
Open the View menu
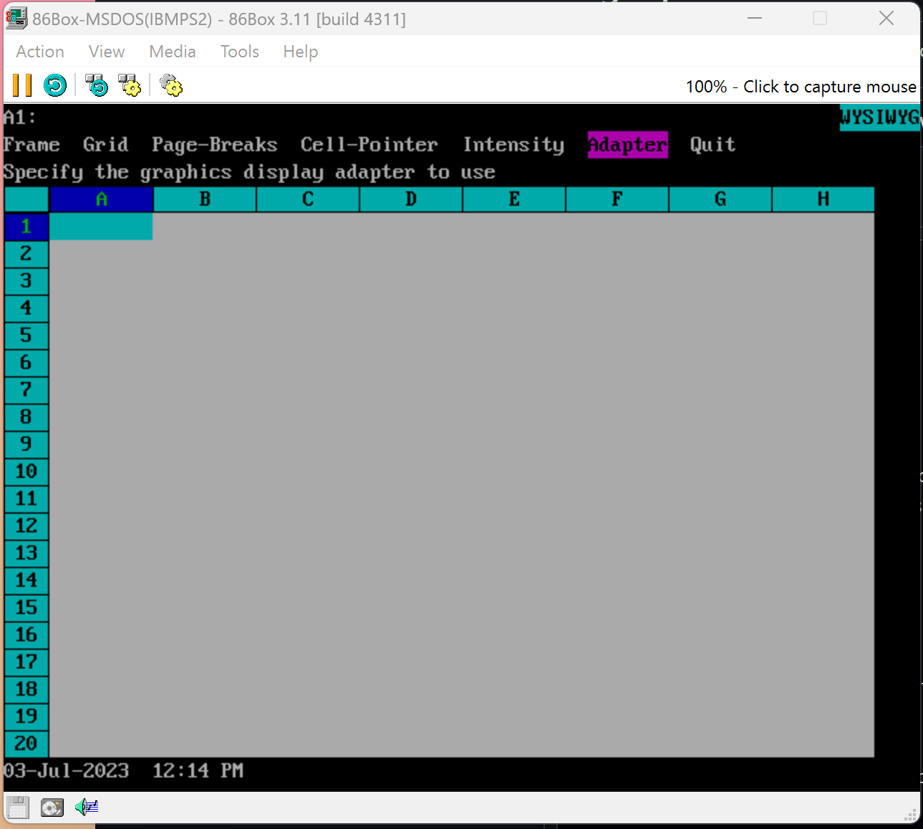[106, 51]
